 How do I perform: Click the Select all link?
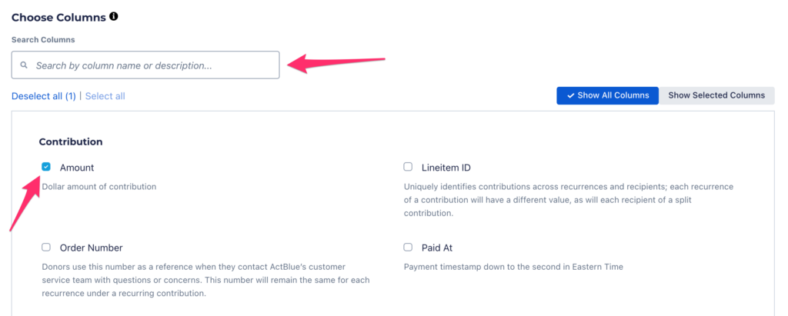point(105,96)
